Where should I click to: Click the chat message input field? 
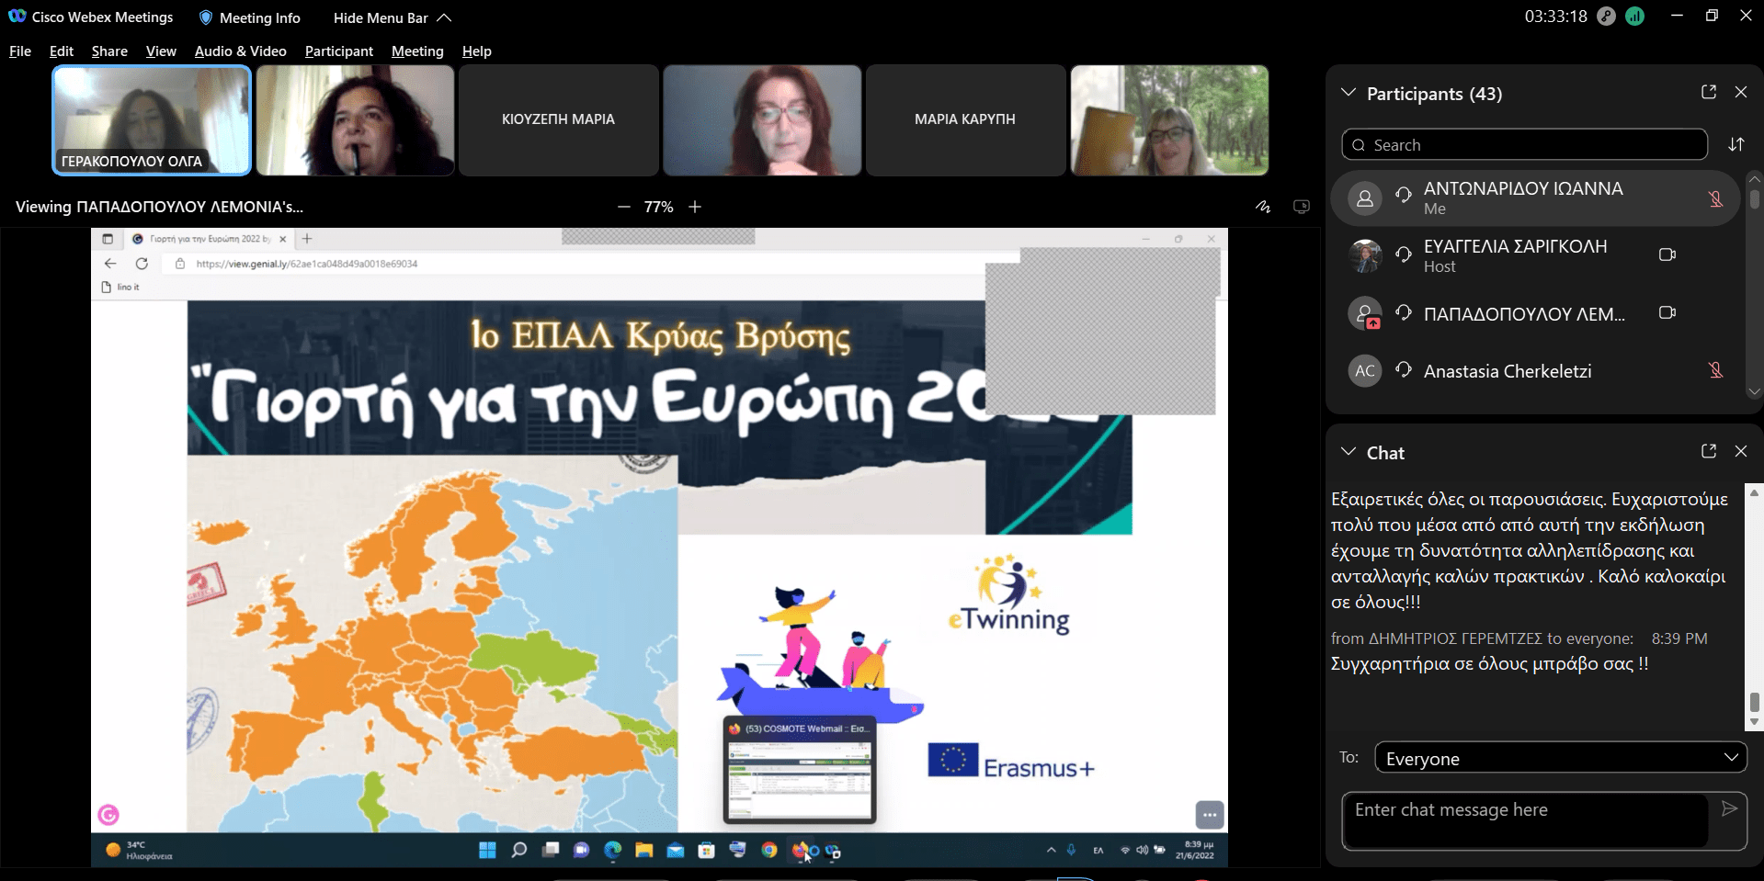click(1526, 820)
